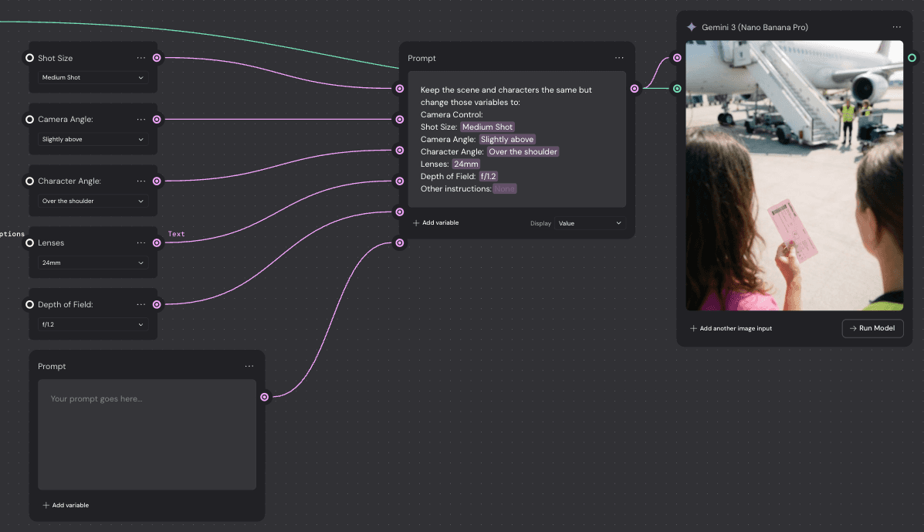The width and height of the screenshot is (924, 532).
Task: Click the Lenses input port
Action: (29, 242)
